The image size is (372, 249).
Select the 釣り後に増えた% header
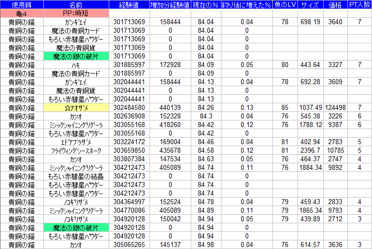247,5
